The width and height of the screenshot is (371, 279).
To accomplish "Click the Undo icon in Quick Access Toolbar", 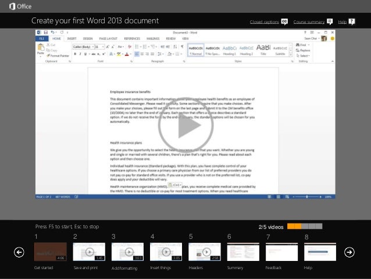I will pos(52,32).
